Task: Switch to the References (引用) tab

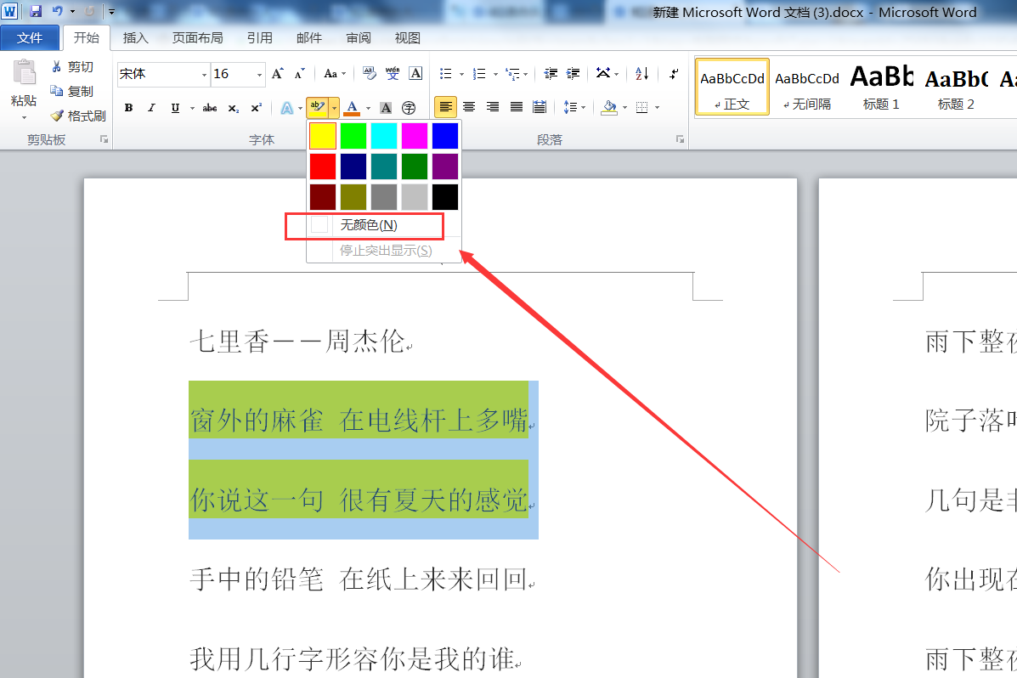Action: pyautogui.click(x=259, y=38)
